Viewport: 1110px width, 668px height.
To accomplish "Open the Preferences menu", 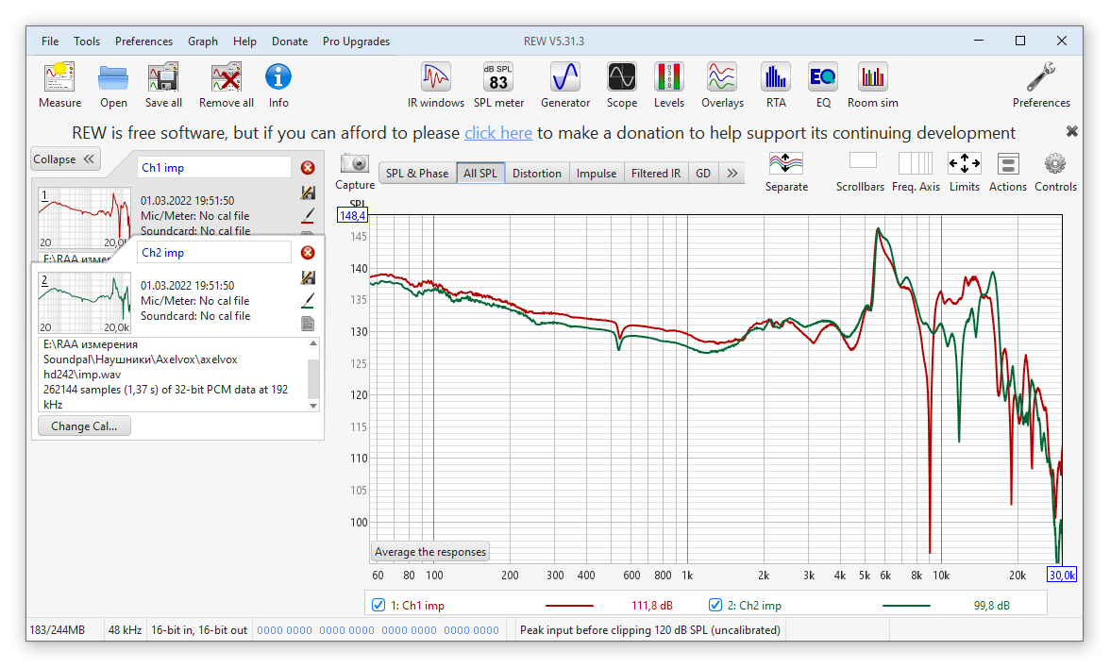I will (143, 42).
